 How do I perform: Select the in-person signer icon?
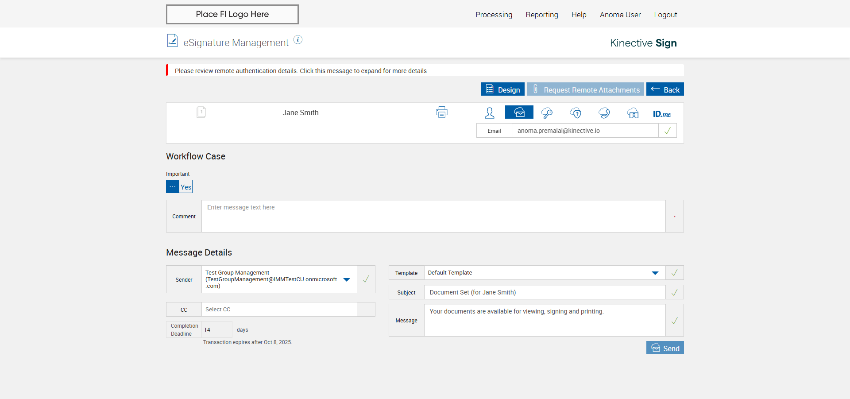490,113
